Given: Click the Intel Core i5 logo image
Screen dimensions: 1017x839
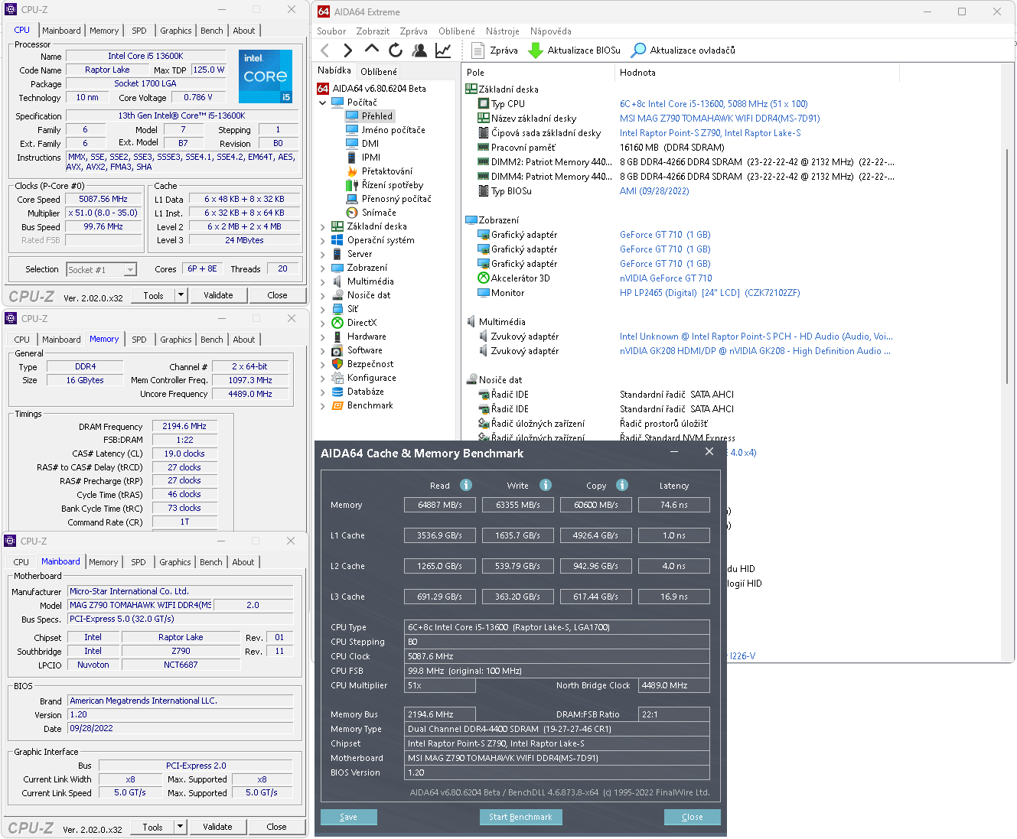Looking at the screenshot, I should [266, 76].
